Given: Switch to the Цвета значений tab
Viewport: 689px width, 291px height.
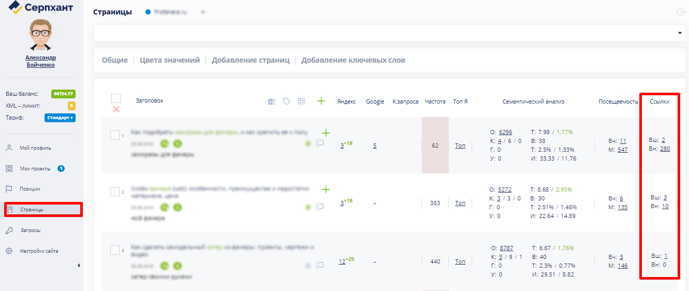Looking at the screenshot, I should coord(170,60).
